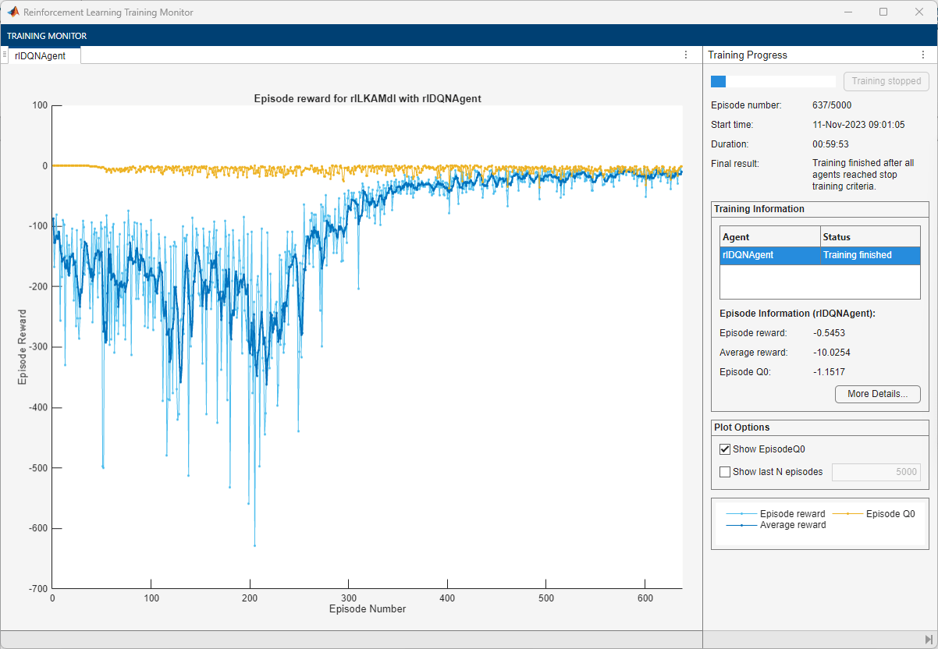The width and height of the screenshot is (938, 649).
Task: Collapse side panel using bottom-right arrow icon
Action: (x=929, y=640)
